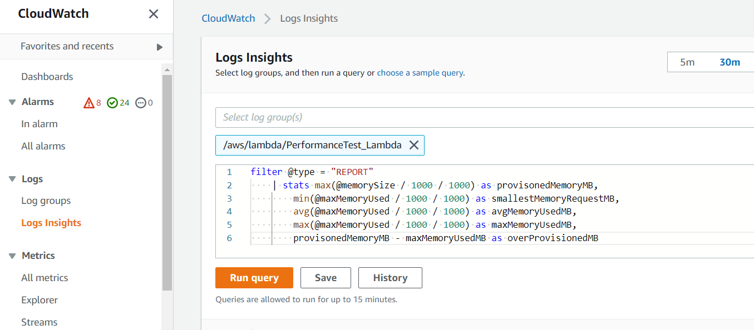Viewport: 754px width, 330px height.
Task: Open the Metrics heading
Action: pos(38,256)
